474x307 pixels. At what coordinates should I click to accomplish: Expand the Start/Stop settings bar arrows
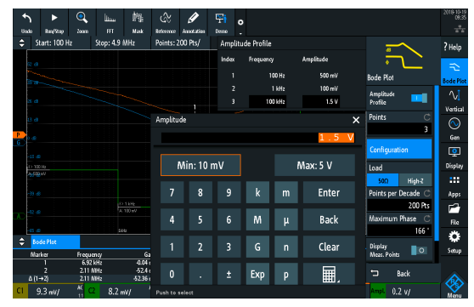tap(22, 43)
